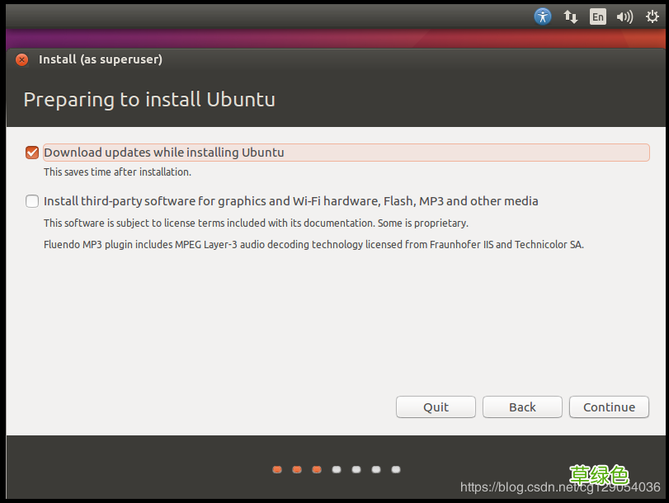Click 'This software is subject to license terms' line

coord(256,223)
